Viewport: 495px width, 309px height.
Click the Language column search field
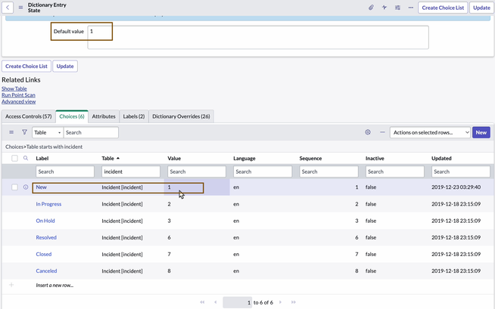click(x=263, y=171)
